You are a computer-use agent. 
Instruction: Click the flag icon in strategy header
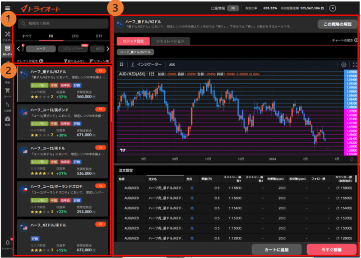(120, 24)
